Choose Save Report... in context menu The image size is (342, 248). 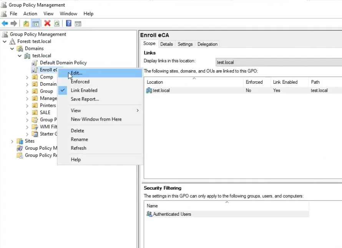coord(100,99)
